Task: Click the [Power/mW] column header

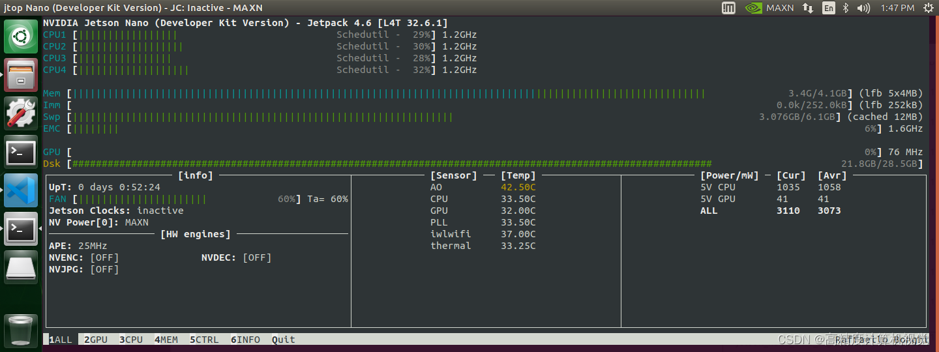Action: point(730,175)
